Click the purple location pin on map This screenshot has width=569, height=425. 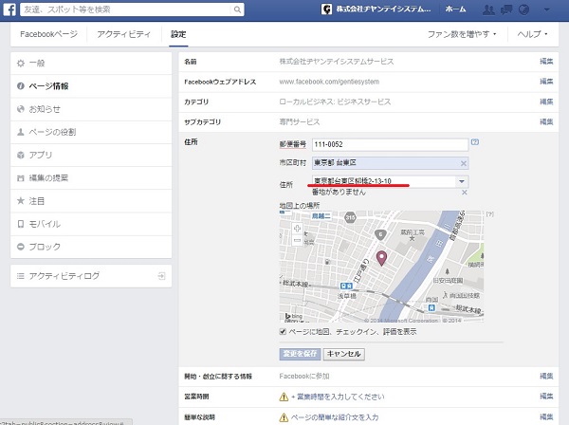point(381,258)
